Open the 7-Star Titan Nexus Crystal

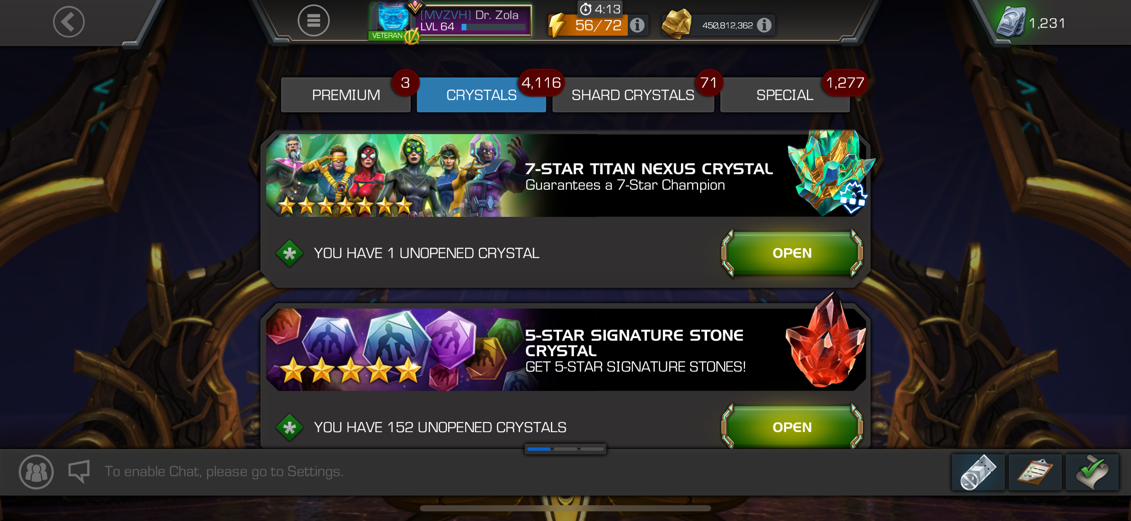(792, 253)
